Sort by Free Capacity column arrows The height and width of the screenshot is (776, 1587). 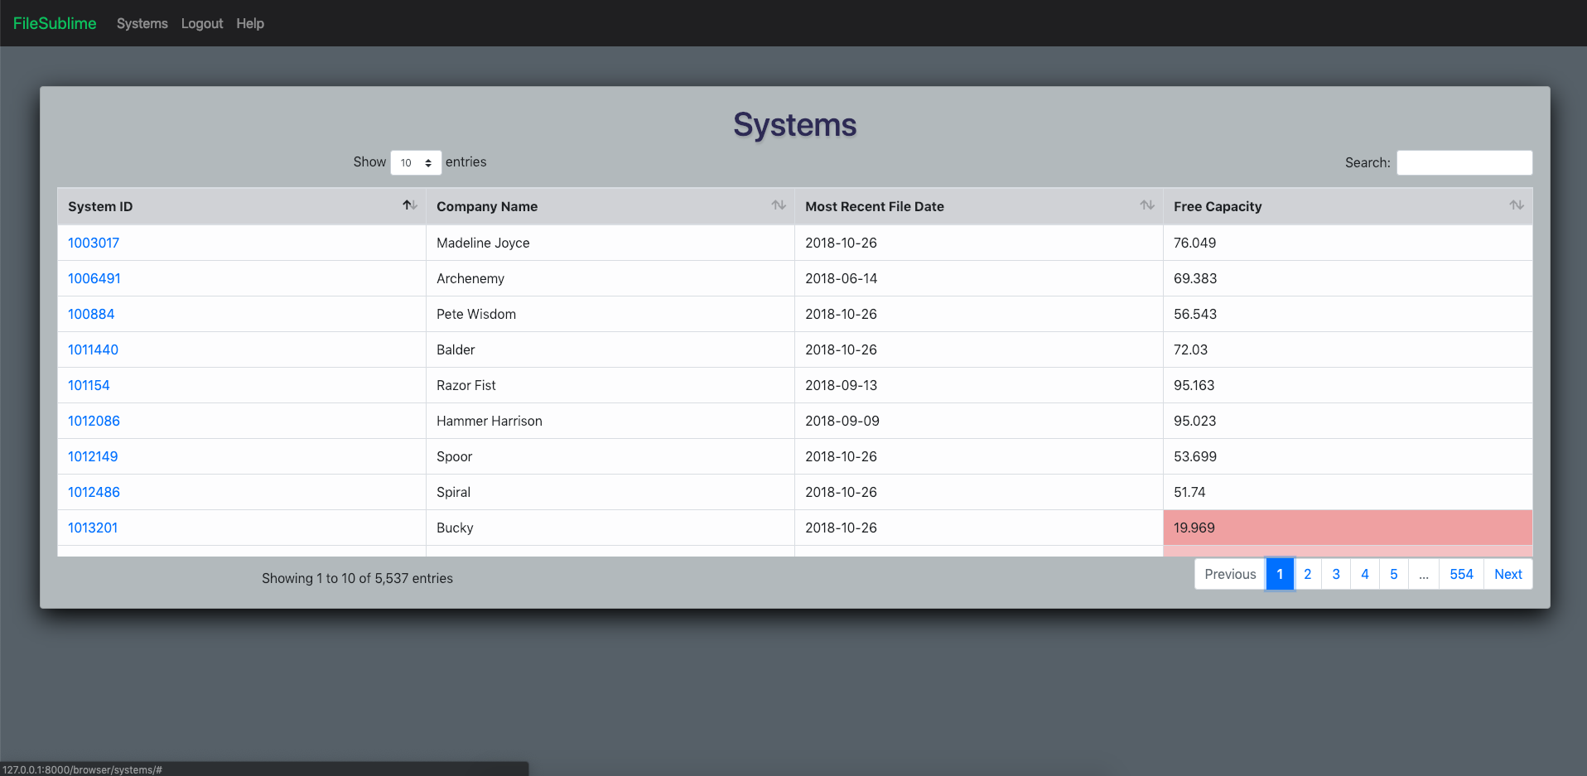[x=1516, y=205]
